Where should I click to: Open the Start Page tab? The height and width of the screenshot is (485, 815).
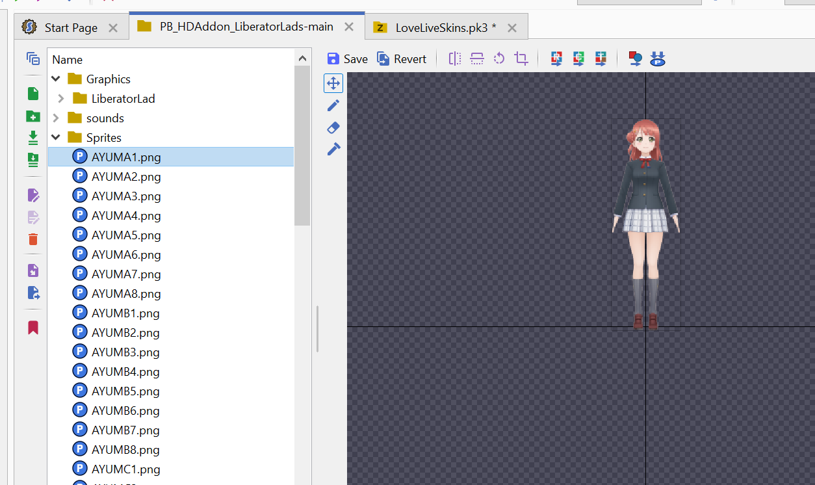tap(70, 27)
